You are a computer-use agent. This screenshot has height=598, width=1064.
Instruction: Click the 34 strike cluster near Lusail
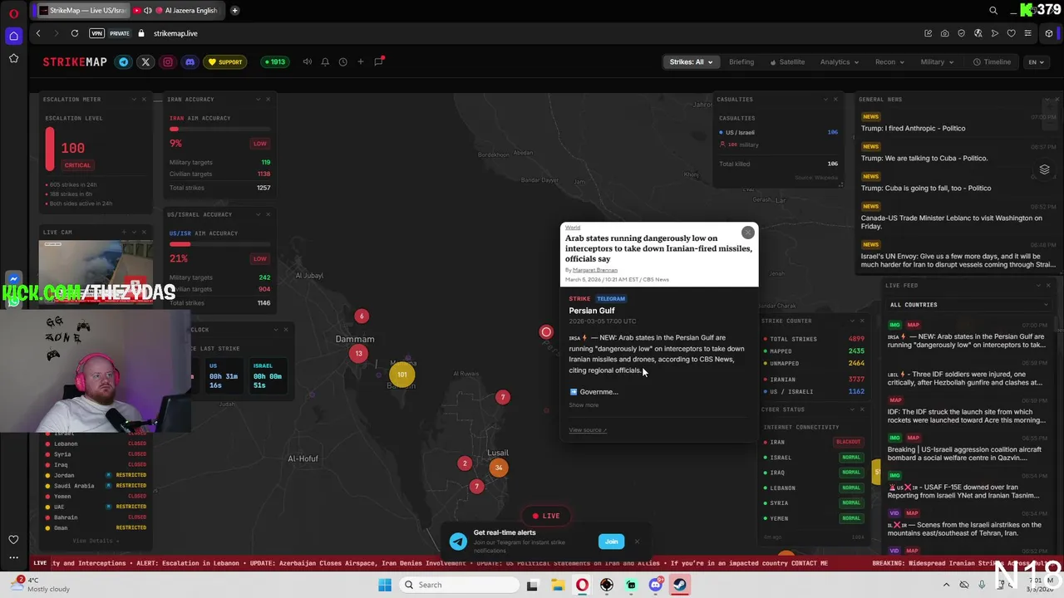(x=499, y=468)
